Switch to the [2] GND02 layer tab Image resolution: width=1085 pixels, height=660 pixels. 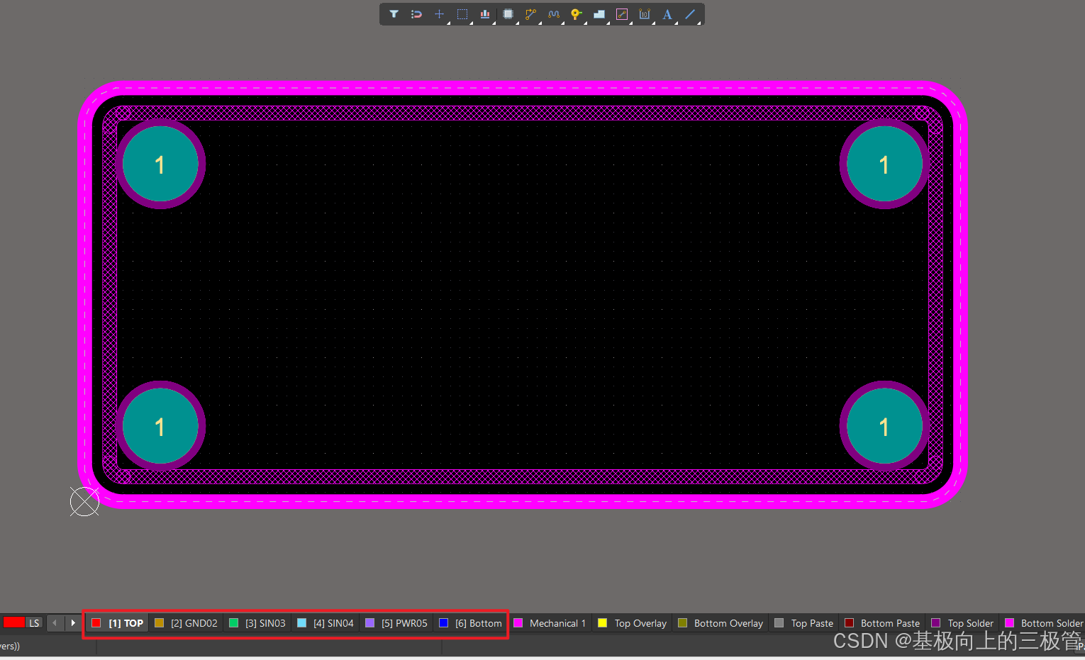[186, 623]
